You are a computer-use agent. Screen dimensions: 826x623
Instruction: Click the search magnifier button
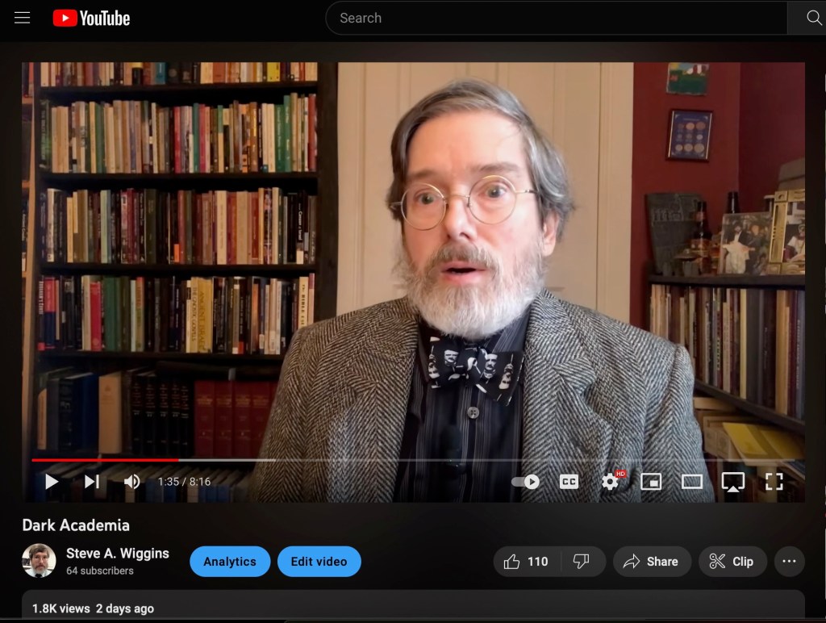(x=813, y=18)
